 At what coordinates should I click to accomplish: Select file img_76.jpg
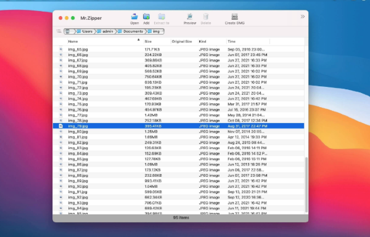178,110
